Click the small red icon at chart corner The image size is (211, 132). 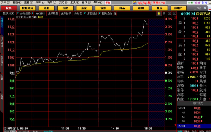click(x=175, y=18)
